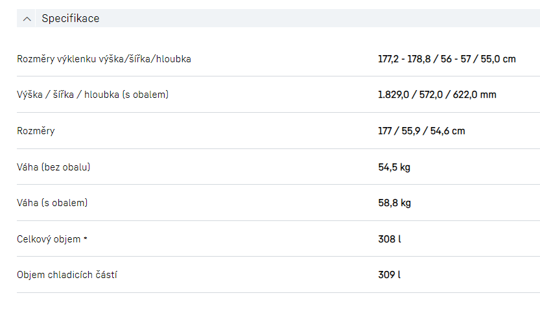This screenshot has height=315, width=540.
Task: Select the Výška / šířka / hloubka (s obalem) label
Action: 93,95
